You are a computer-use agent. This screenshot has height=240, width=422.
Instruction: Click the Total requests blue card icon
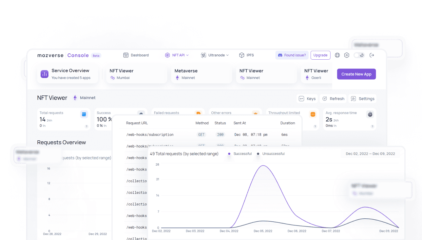pyautogui.click(x=84, y=114)
